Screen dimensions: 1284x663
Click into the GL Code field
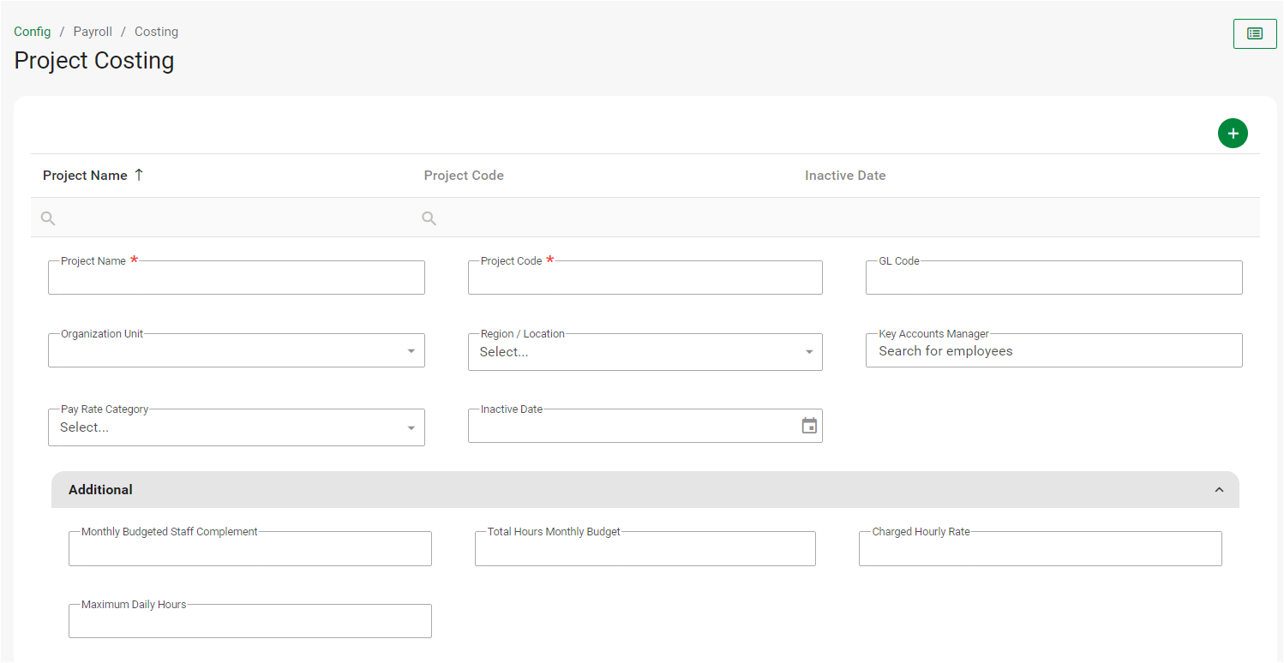coord(1053,279)
